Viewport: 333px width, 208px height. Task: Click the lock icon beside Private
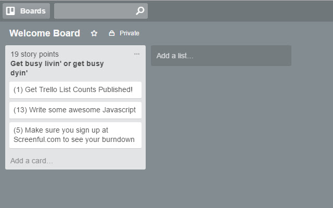coord(111,33)
